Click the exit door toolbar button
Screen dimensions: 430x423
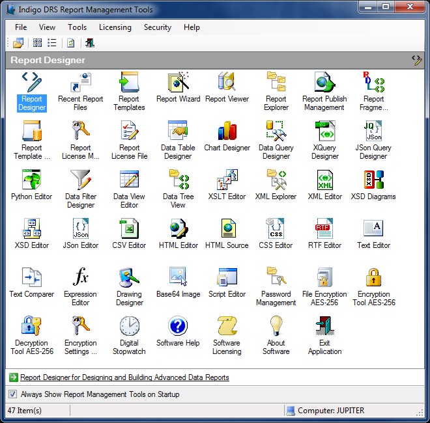click(x=90, y=43)
